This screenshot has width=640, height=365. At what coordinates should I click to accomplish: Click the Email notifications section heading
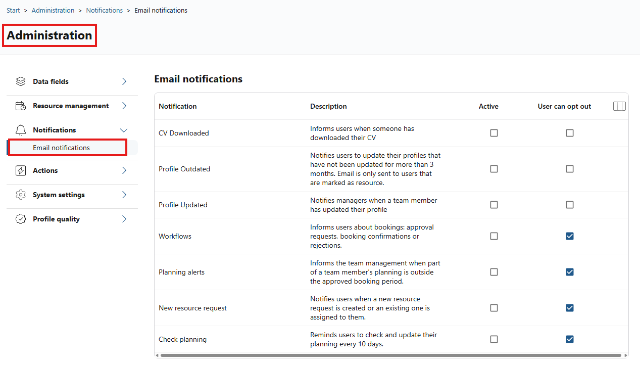pos(199,79)
